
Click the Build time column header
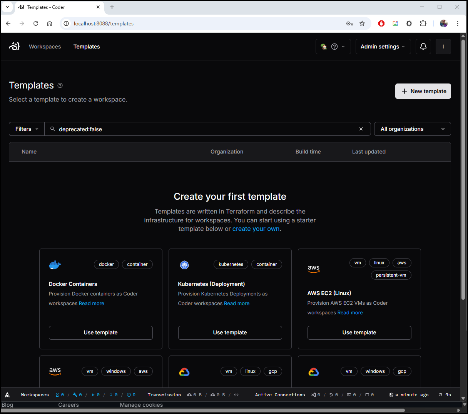point(308,152)
